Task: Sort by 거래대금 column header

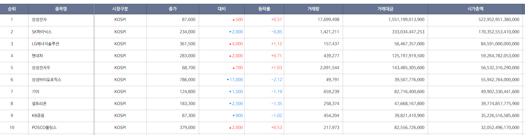Action: (x=385, y=9)
